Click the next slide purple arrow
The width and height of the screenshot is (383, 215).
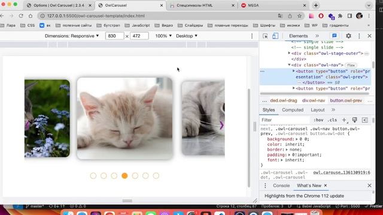[221, 125]
